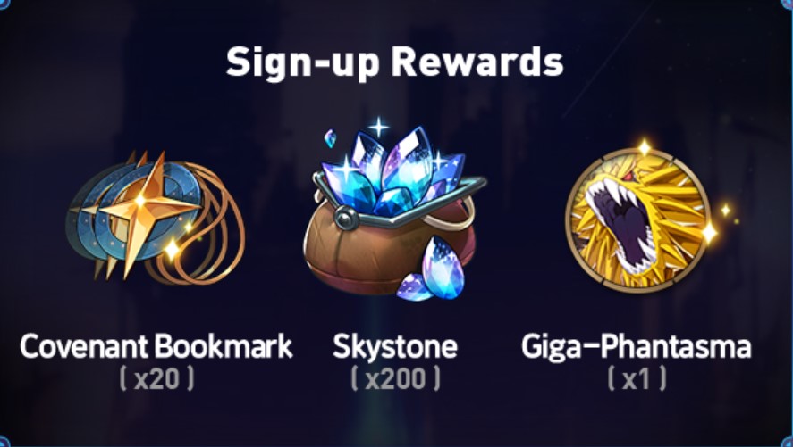Click the x200 quantity under Skystone
The height and width of the screenshot is (447, 793).
tap(395, 378)
